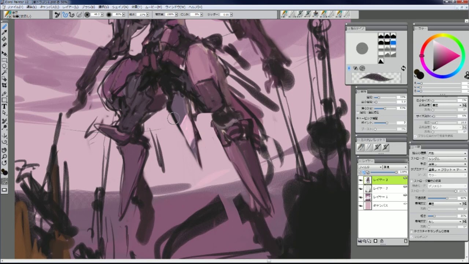Toggle ブラシに合わせて checkbox in size panel

pos(415,136)
